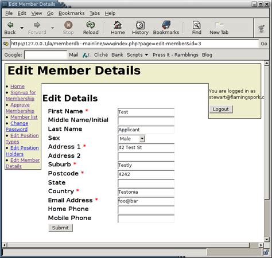Submit the Edit Details form

pos(60,228)
